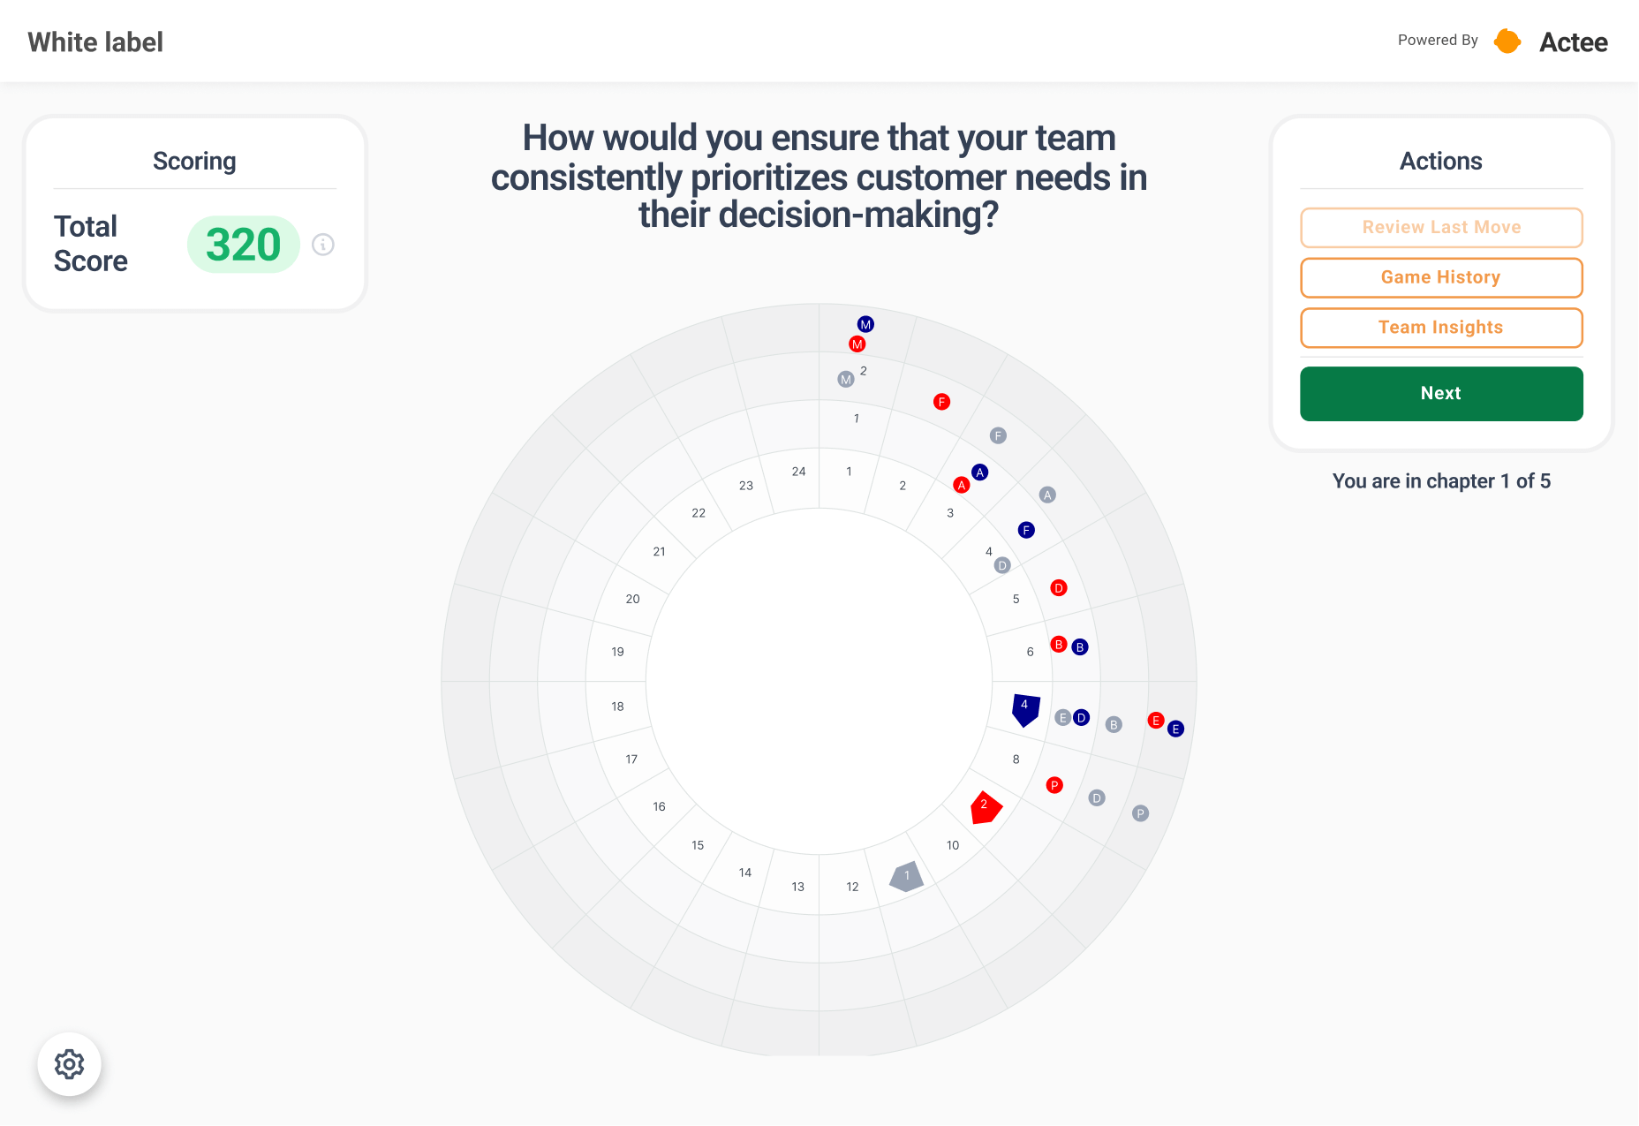
Task: Click the red P marker on the board
Action: [x=1054, y=785]
